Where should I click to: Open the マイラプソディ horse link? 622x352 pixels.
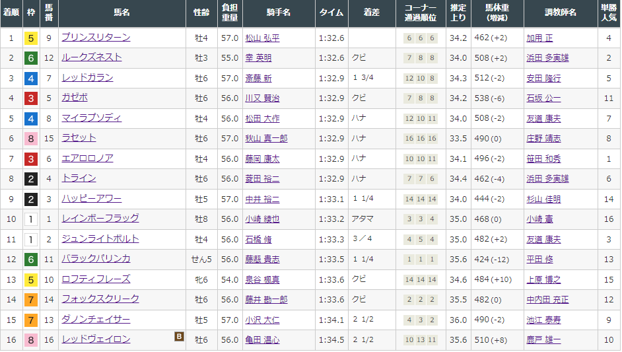[x=92, y=118]
